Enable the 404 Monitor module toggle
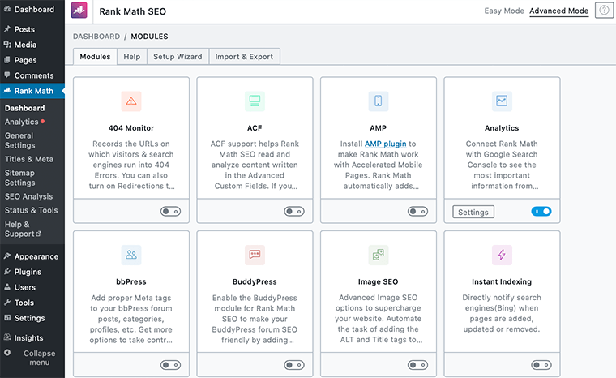Image resolution: width=616 pixels, height=378 pixels. click(170, 212)
